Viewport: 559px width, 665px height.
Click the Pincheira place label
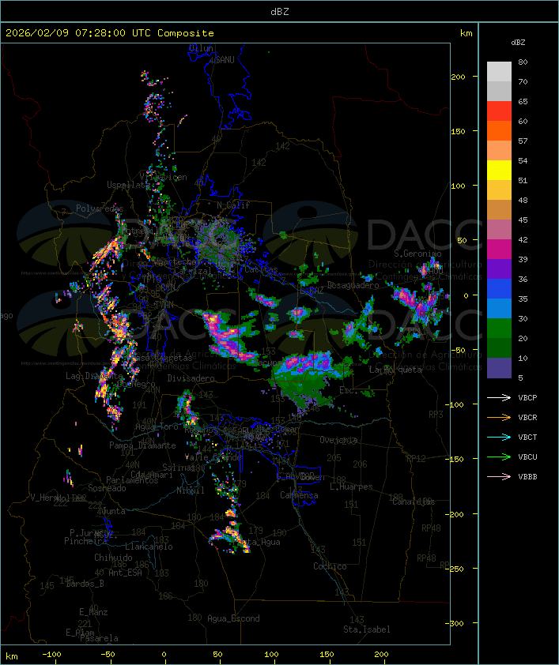tap(85, 541)
